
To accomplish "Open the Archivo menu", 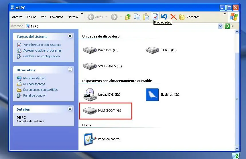I will [17, 17].
